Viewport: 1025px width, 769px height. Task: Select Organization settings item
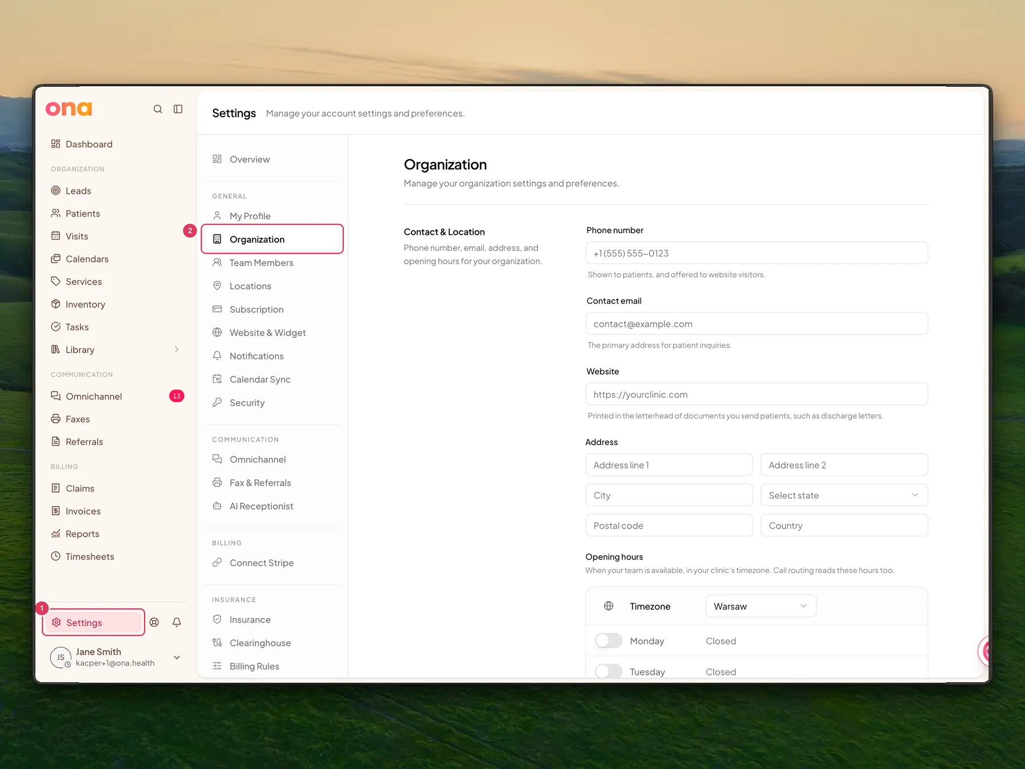273,239
